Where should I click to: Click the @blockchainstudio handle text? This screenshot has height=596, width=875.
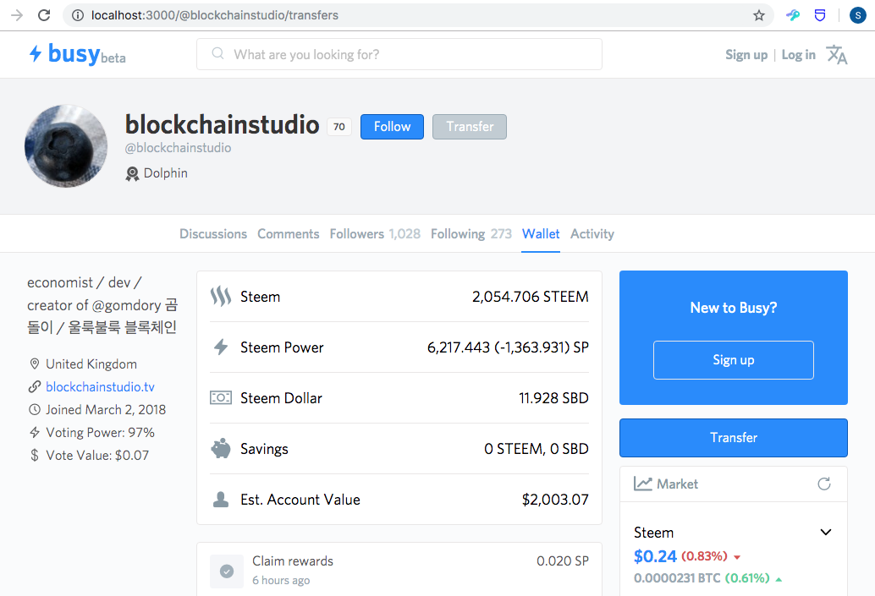click(x=178, y=148)
